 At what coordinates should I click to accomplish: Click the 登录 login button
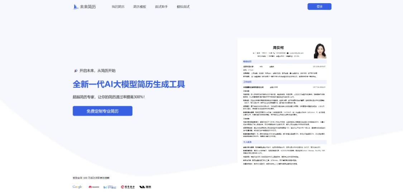(320, 7)
